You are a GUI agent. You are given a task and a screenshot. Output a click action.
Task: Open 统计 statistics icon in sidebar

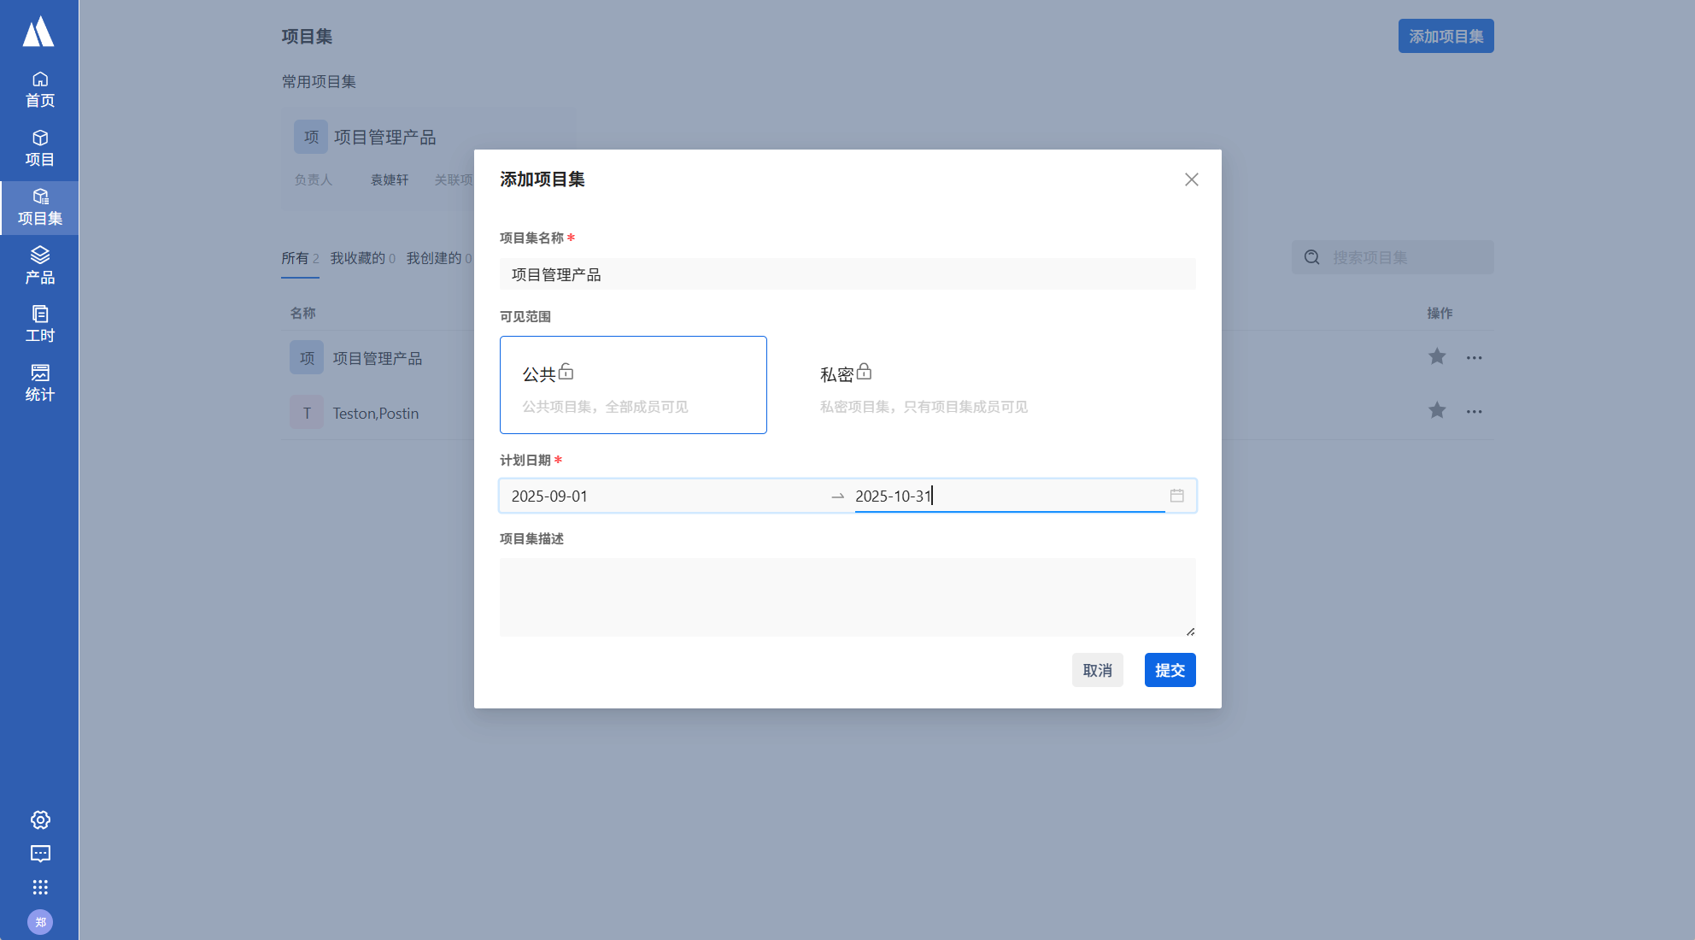pos(39,383)
